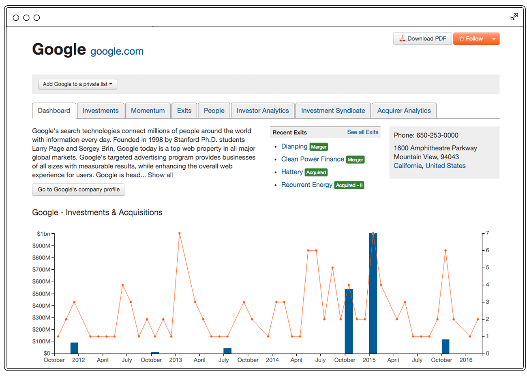Switch to Investment Syndicate tab
Viewport: 527px width, 377px height.
333,111
